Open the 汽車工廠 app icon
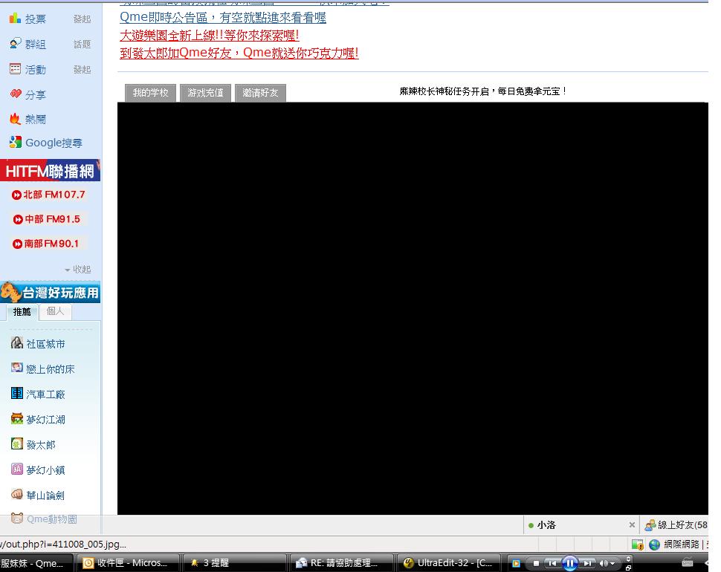Viewport: 721px width, 572px height. click(x=17, y=393)
